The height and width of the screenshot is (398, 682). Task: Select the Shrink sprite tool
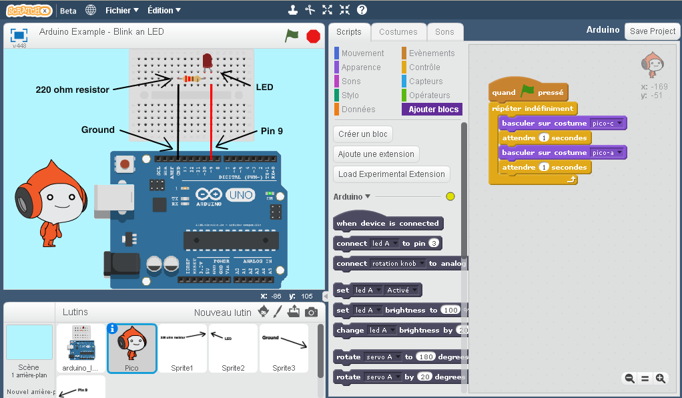coord(344,9)
